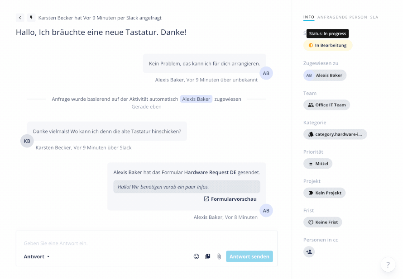Click the Keine Frist deadline chip
403x279 pixels.
click(323, 222)
